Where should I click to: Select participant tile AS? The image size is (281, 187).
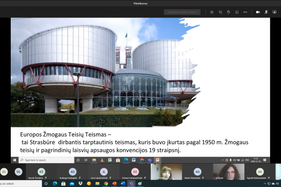coord(73,172)
